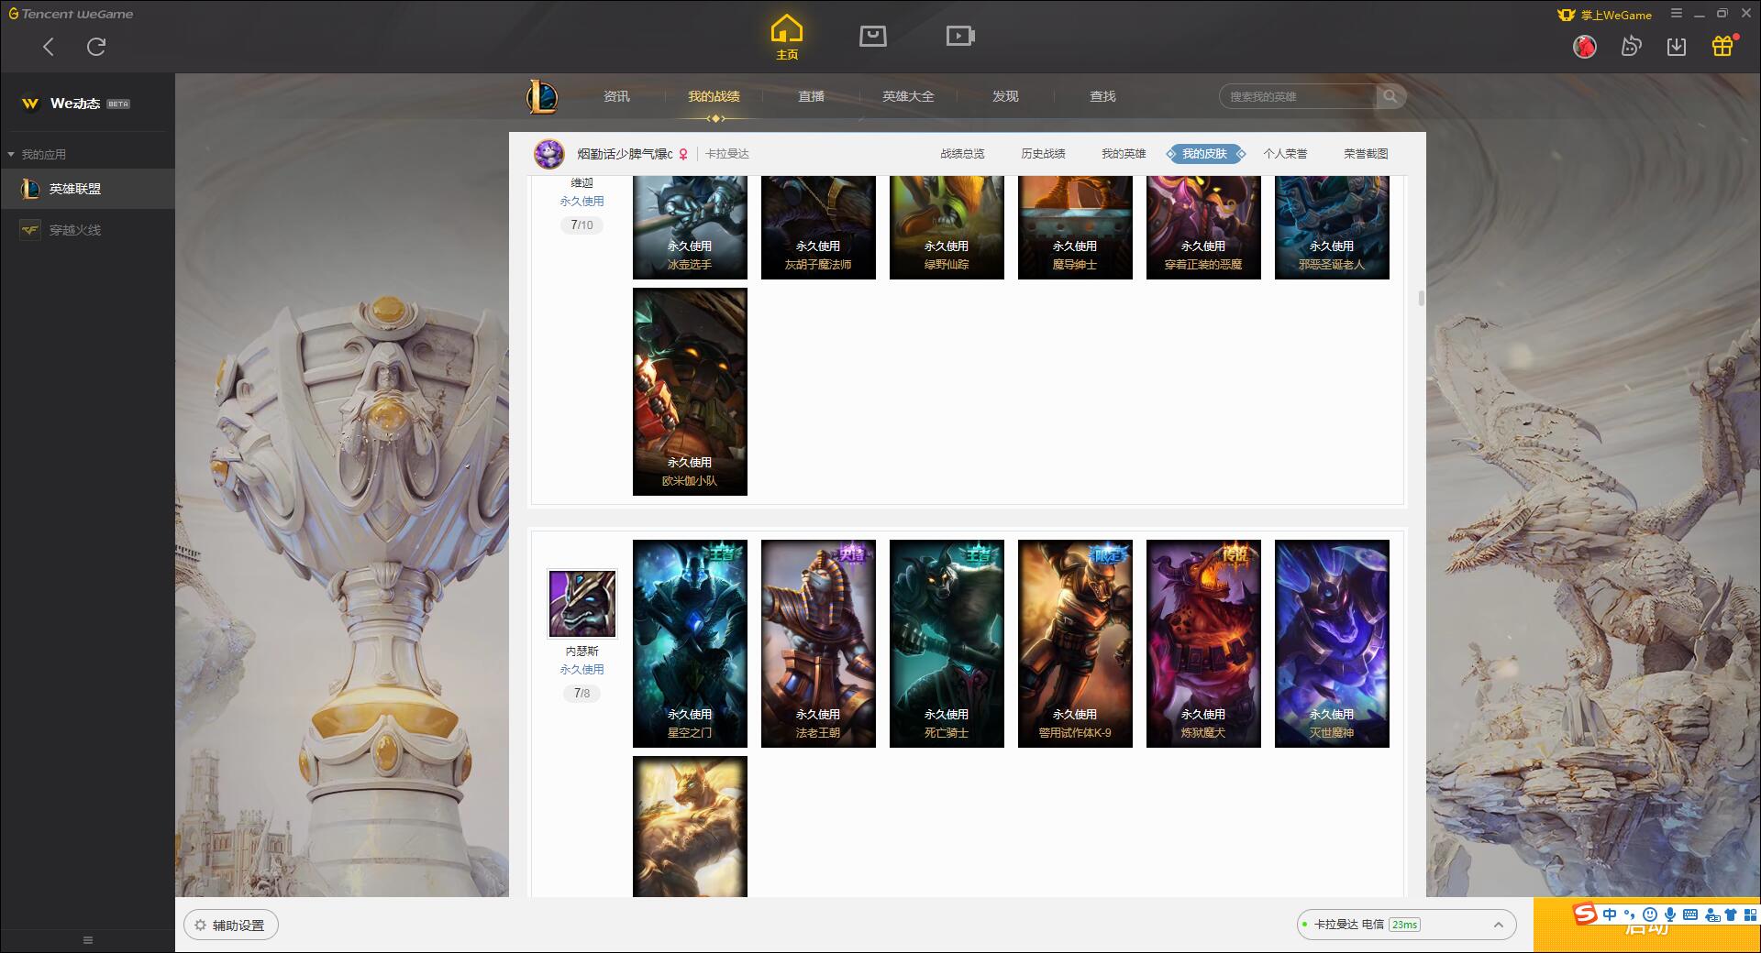Viewport: 1761px width, 953px height.
Task: Open the Sogou skin shirt icon
Action: [x=1731, y=914]
